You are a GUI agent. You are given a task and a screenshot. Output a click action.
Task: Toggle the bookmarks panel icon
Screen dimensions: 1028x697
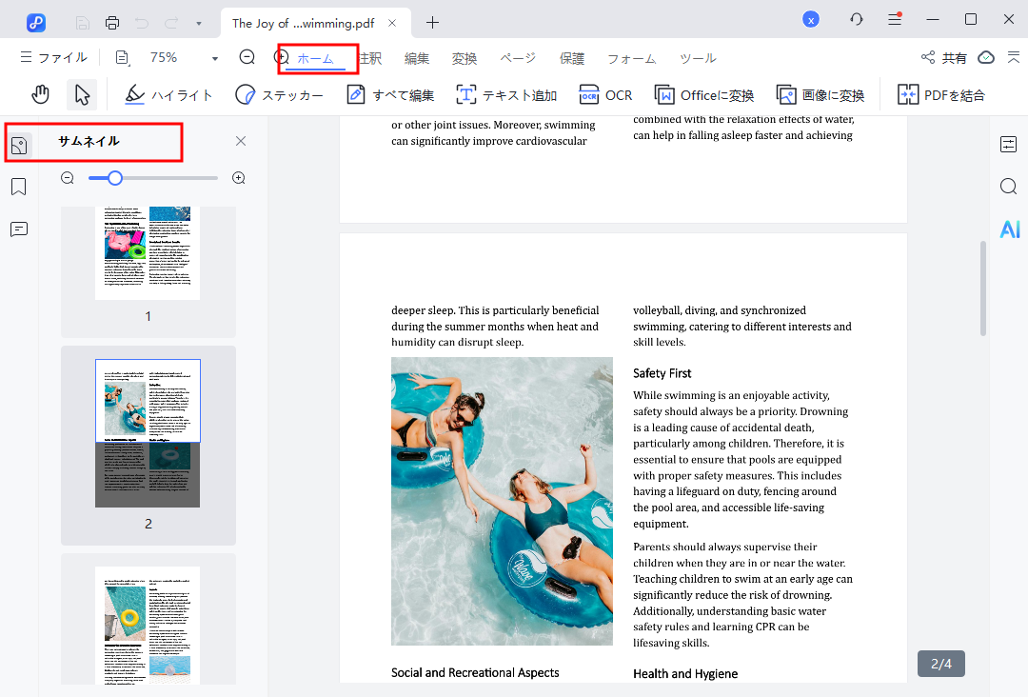[x=19, y=188]
